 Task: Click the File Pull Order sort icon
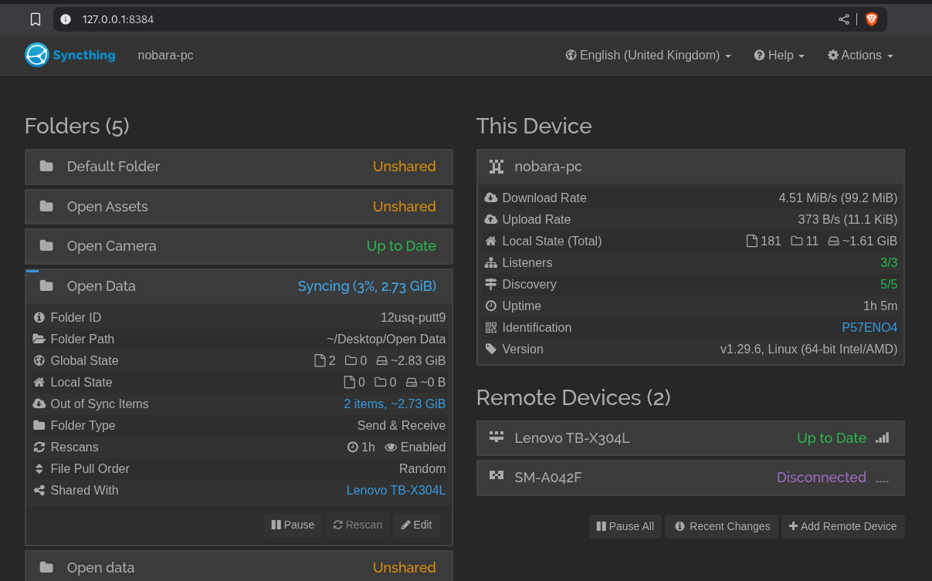coord(39,468)
